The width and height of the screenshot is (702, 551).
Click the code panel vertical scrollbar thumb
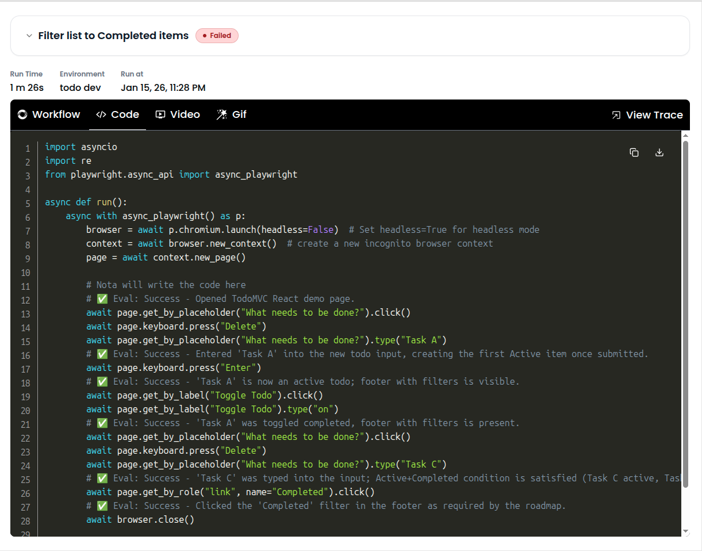point(685,313)
